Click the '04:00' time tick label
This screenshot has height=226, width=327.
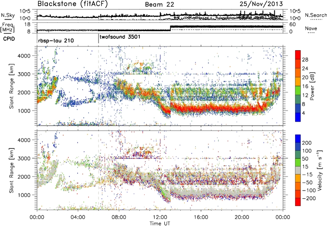click(x=78, y=217)
